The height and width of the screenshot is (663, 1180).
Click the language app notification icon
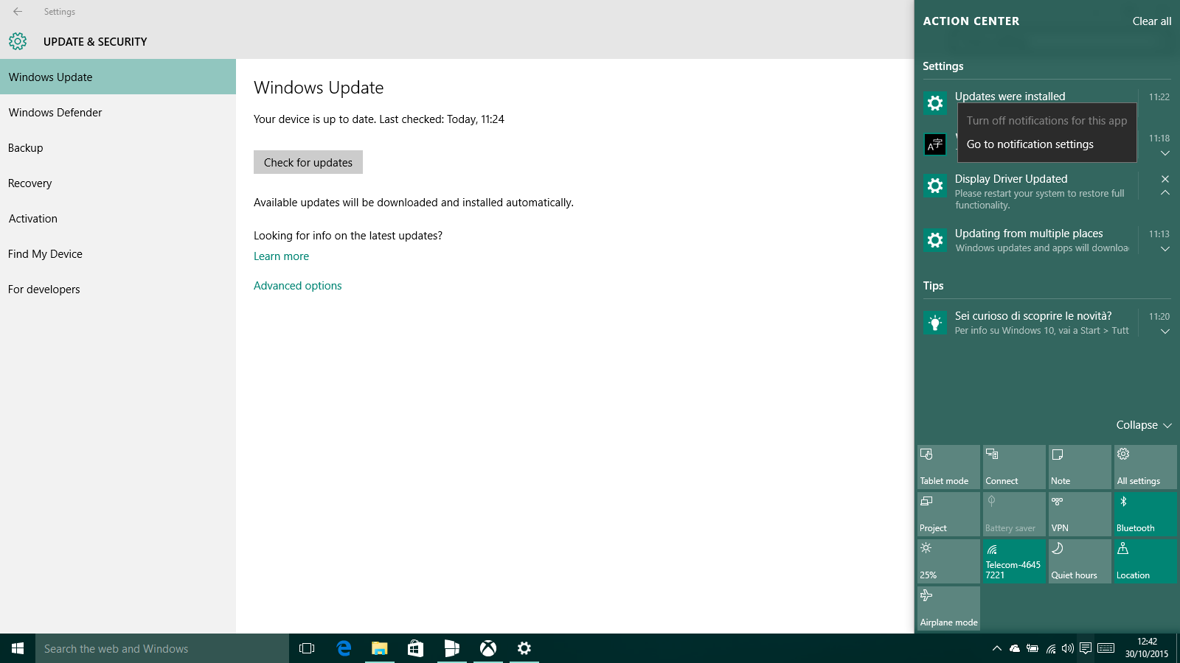935,144
